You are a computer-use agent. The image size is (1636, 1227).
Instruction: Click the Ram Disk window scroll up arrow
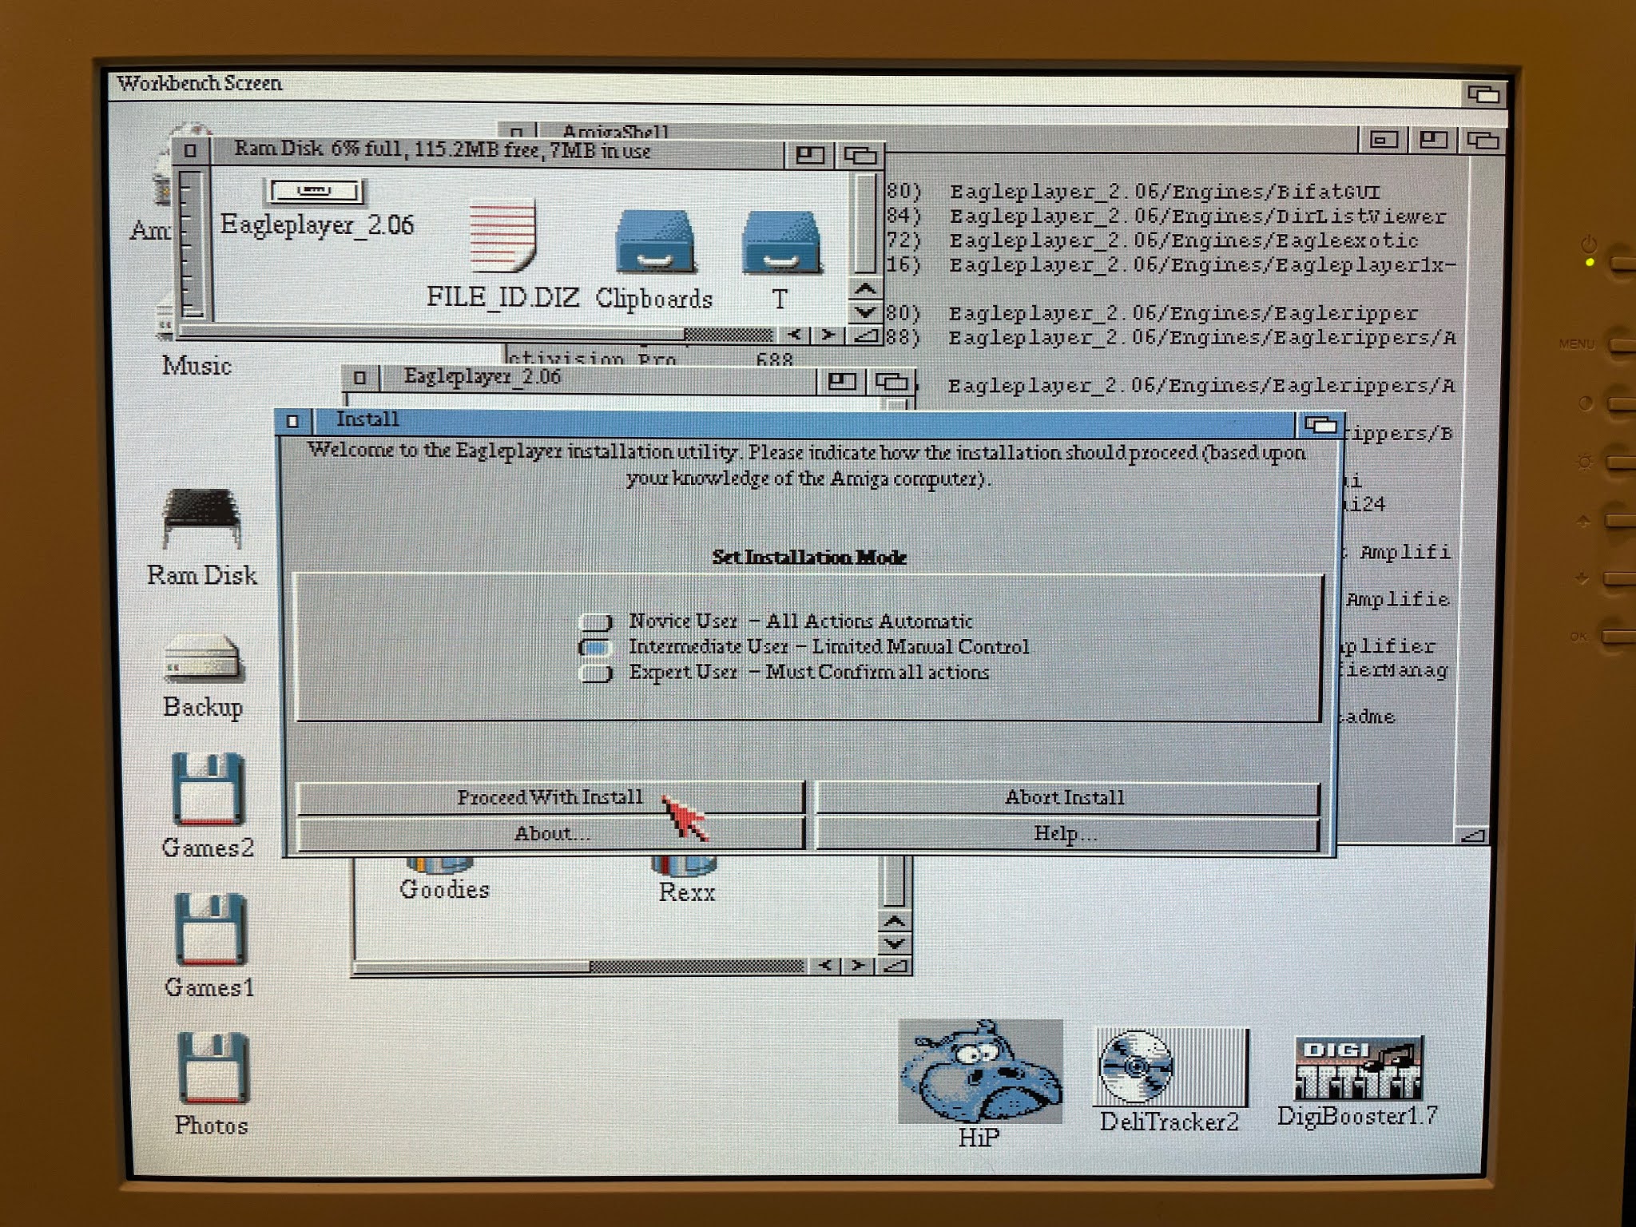(x=865, y=289)
